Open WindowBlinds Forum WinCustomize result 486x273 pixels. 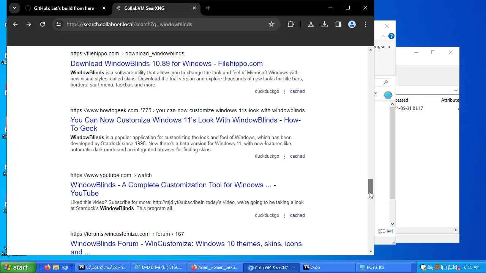point(186,248)
